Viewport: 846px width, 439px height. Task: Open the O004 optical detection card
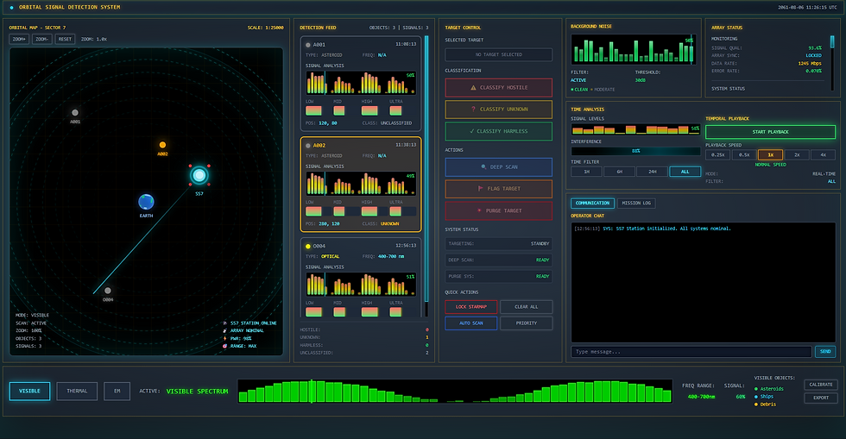click(361, 277)
